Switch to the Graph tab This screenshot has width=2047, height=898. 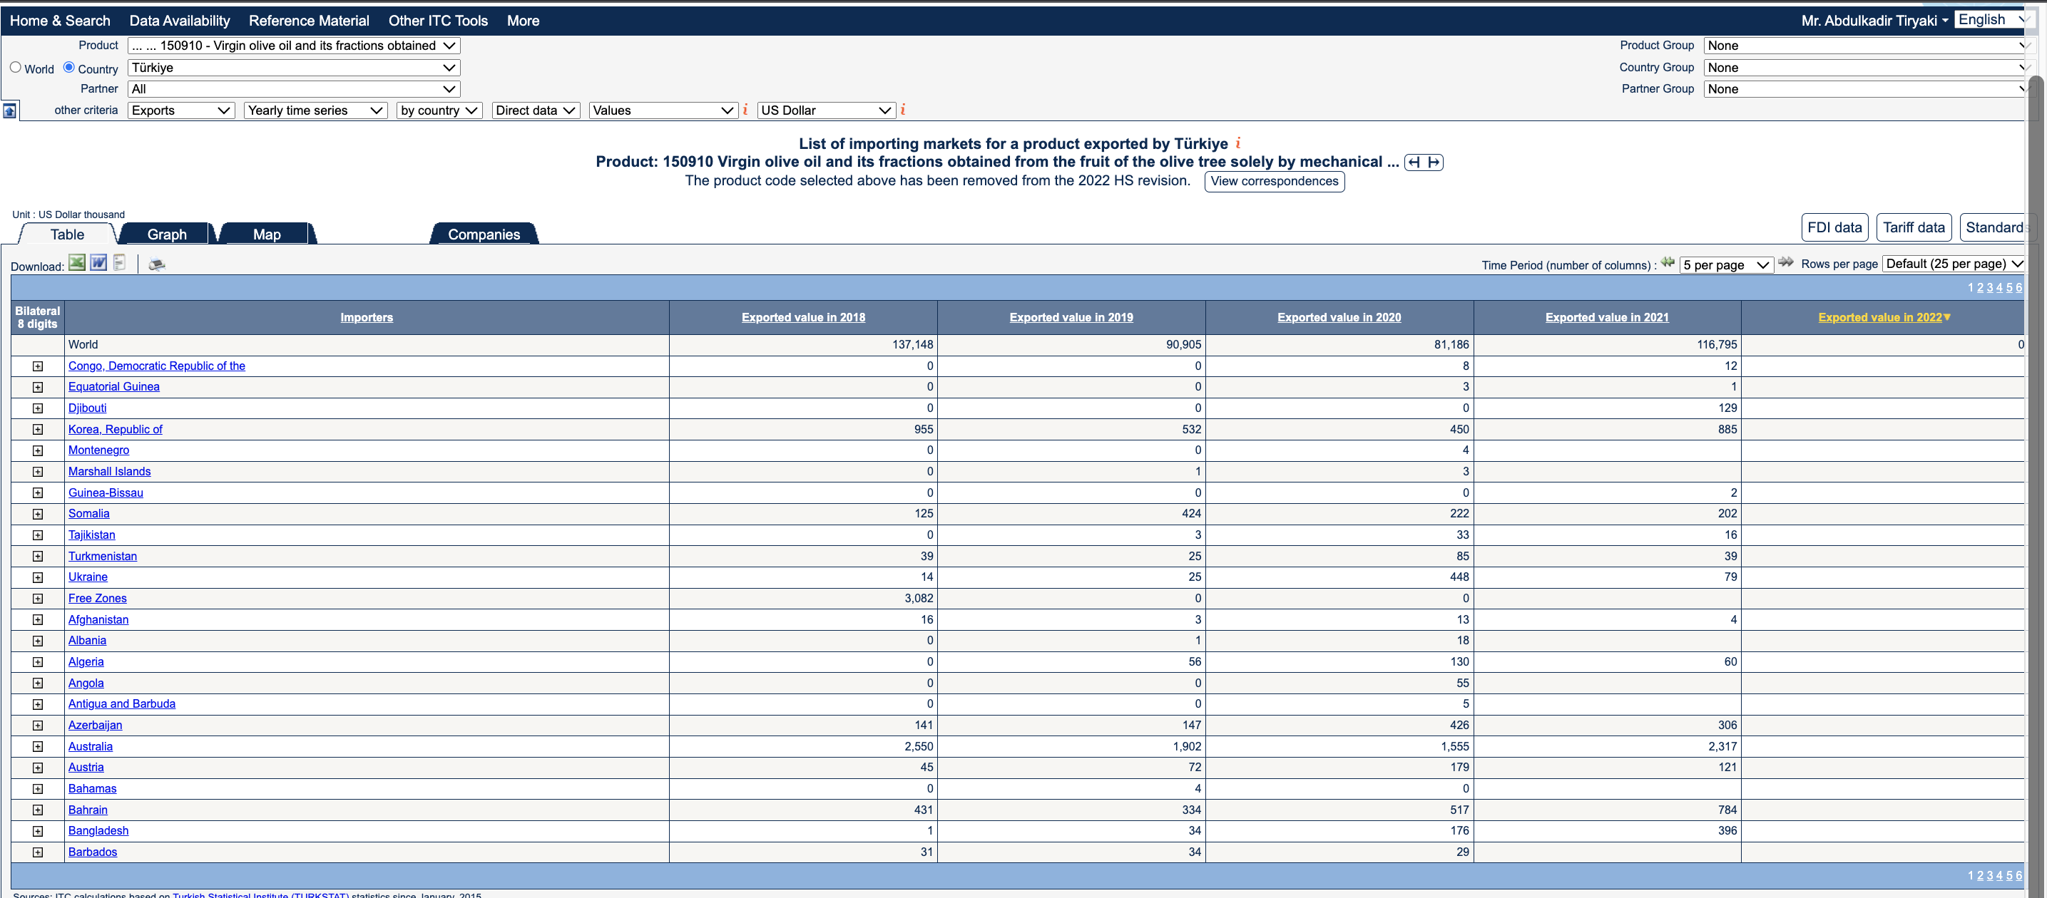coord(167,234)
